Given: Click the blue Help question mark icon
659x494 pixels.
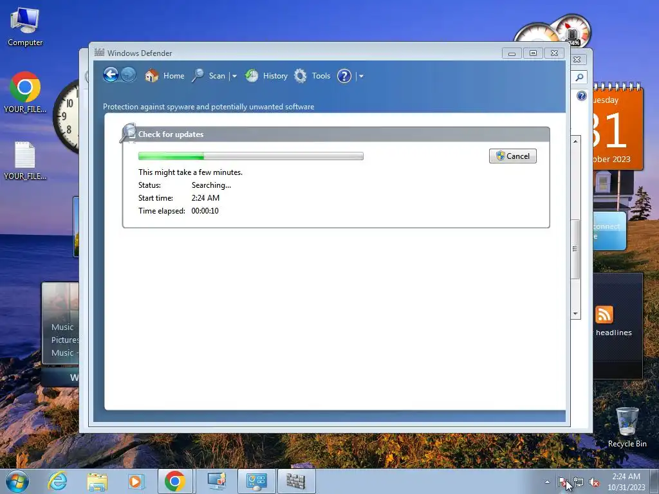Looking at the screenshot, I should 344,76.
